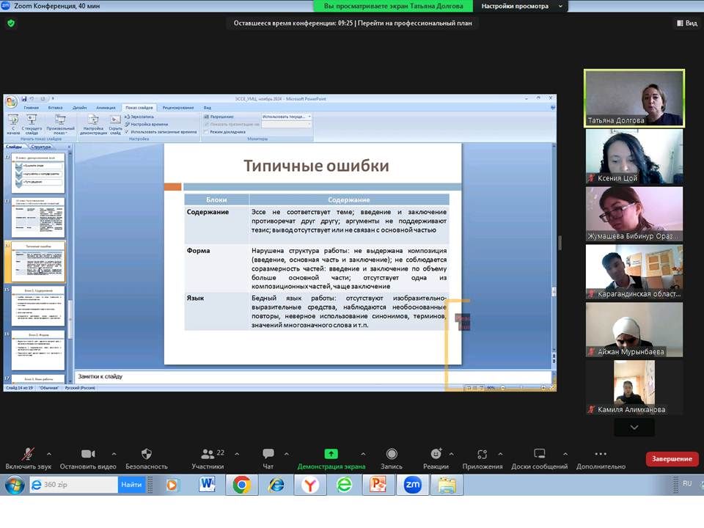The height and width of the screenshot is (528, 704).
Task: Click the green encryption shield icon
Action: [x=11, y=23]
